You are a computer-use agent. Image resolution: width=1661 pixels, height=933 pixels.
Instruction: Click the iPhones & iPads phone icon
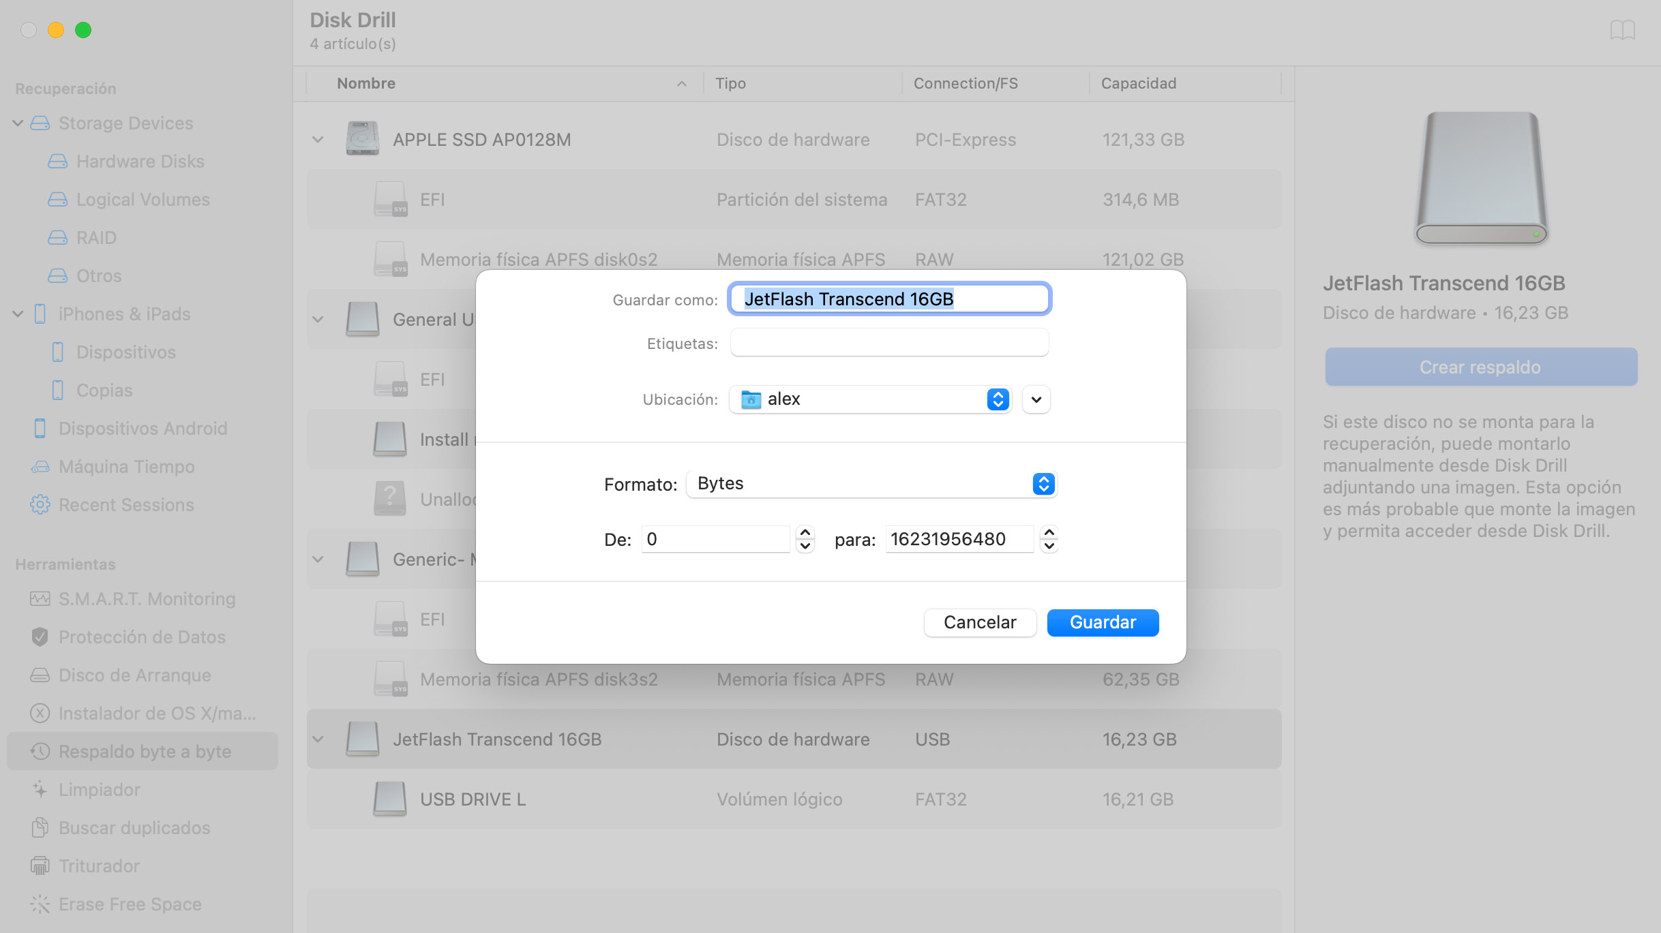pyautogui.click(x=40, y=314)
